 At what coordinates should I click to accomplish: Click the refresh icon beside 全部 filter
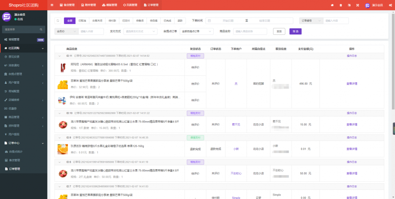58,21
